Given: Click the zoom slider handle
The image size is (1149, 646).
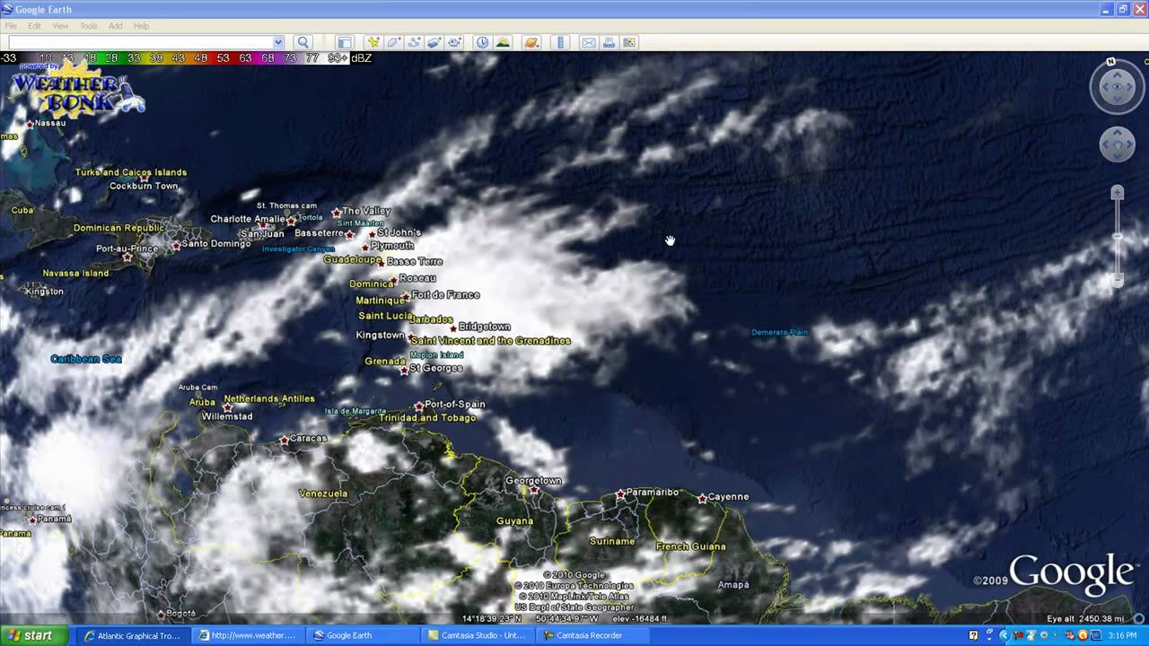Looking at the screenshot, I should click(1118, 237).
